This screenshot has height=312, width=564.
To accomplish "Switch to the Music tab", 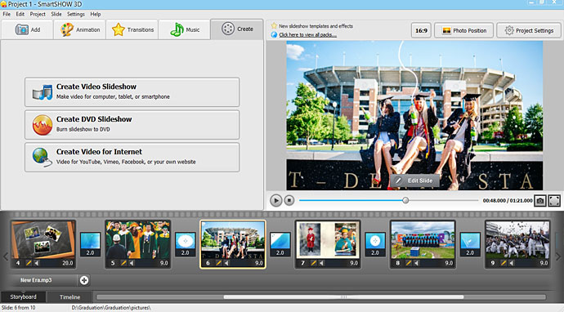I will [185, 29].
